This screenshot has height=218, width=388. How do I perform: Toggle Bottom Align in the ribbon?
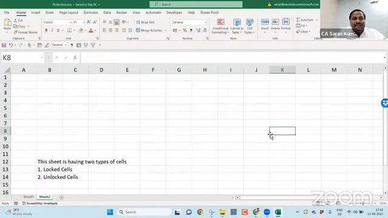pos(116,22)
